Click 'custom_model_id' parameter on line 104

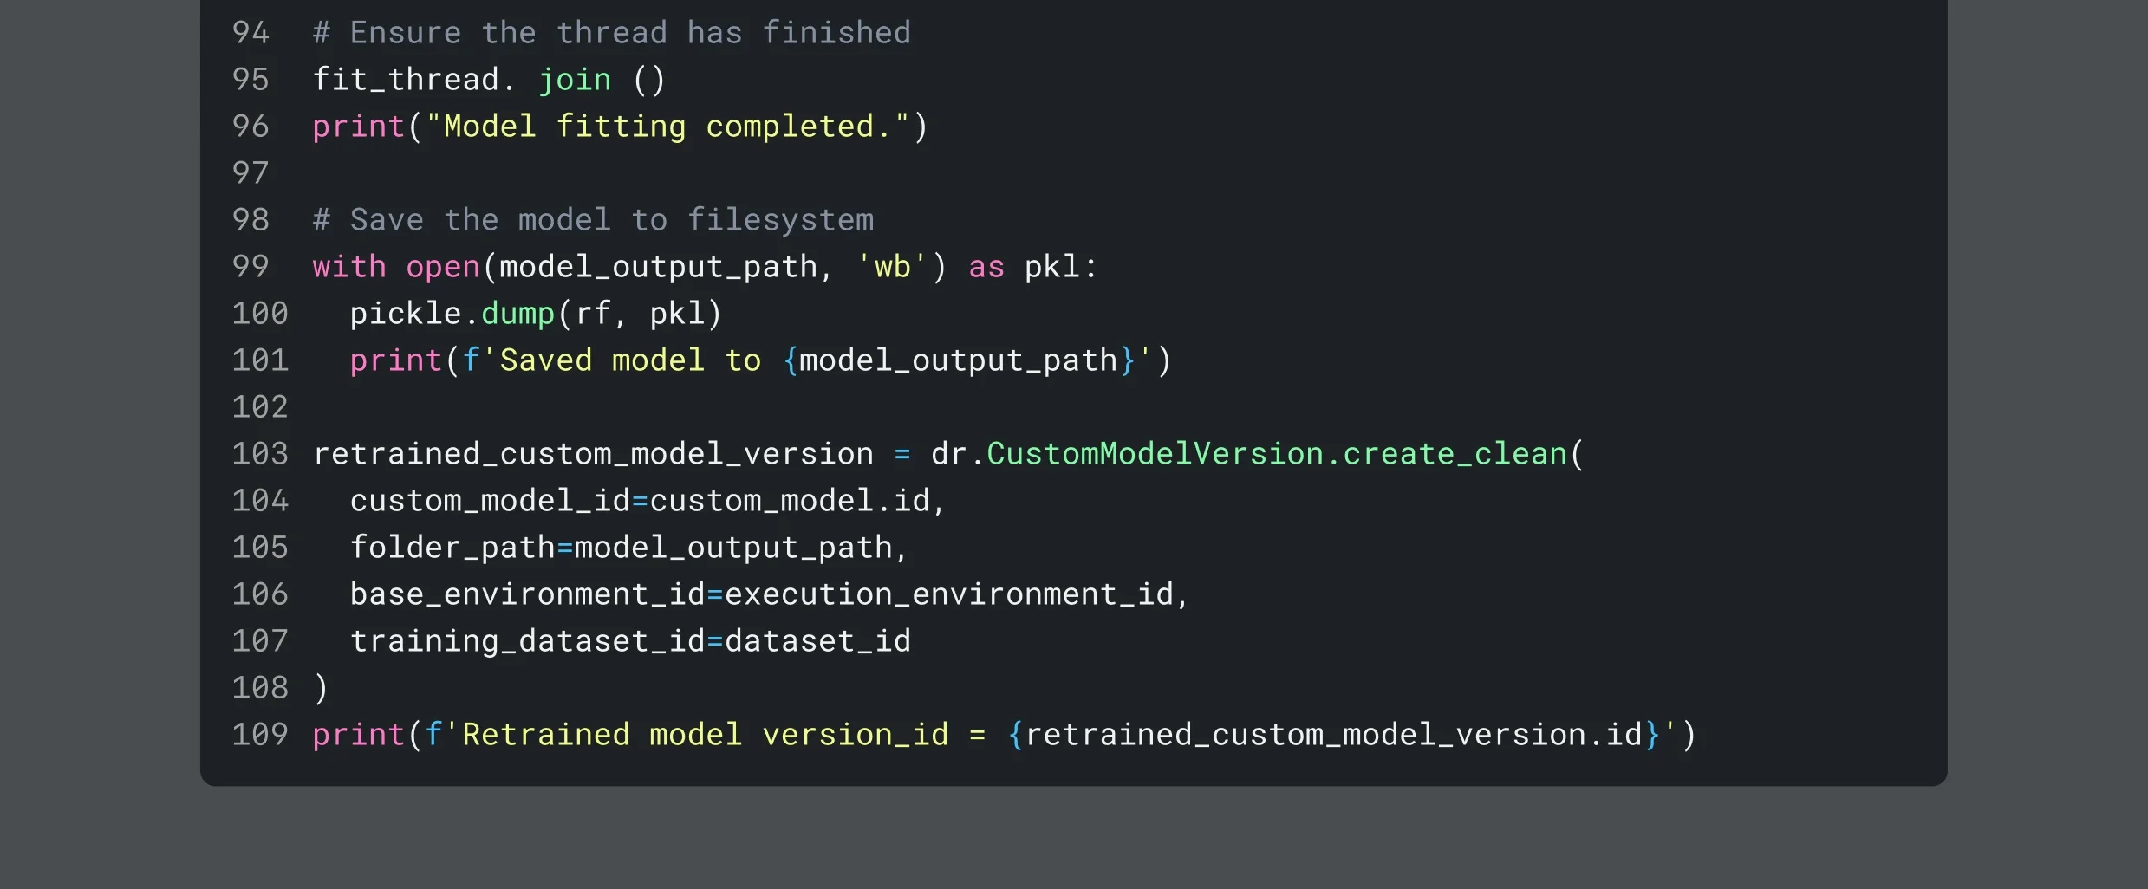[490, 501]
